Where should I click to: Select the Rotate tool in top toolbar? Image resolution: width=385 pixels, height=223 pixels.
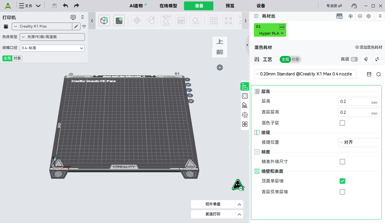tap(152, 21)
